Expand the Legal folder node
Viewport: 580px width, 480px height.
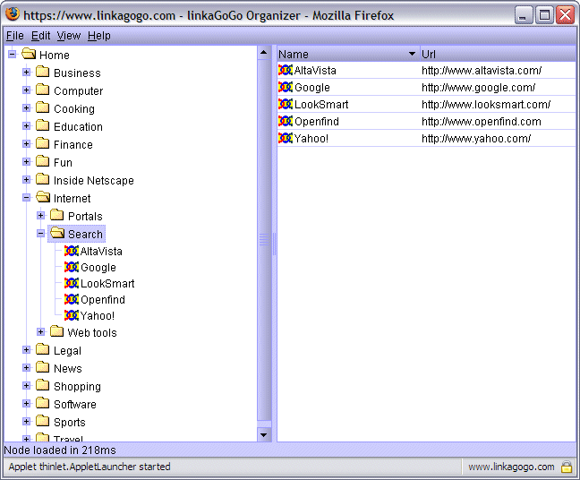(26, 350)
